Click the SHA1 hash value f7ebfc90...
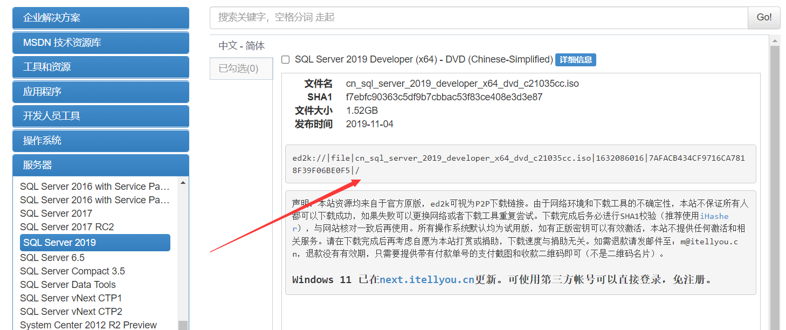This screenshot has width=786, height=330. [444, 98]
